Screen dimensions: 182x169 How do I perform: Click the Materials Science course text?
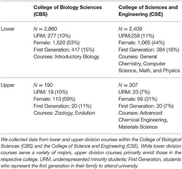point(138,127)
